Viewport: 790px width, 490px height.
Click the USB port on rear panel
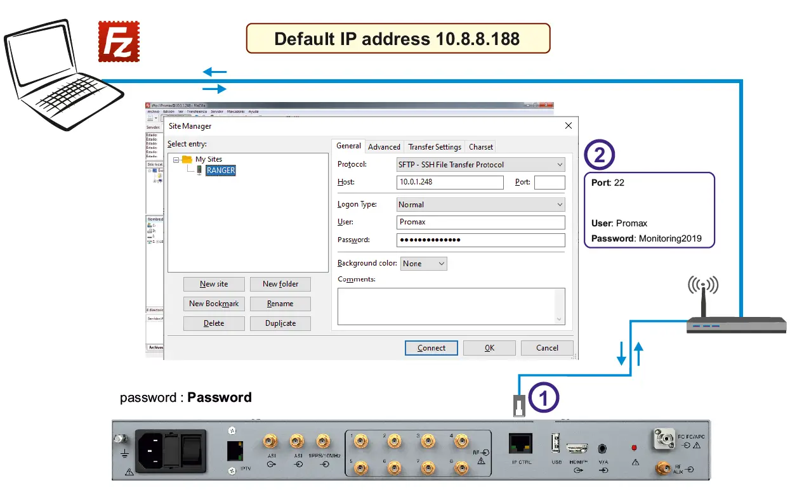coord(556,442)
